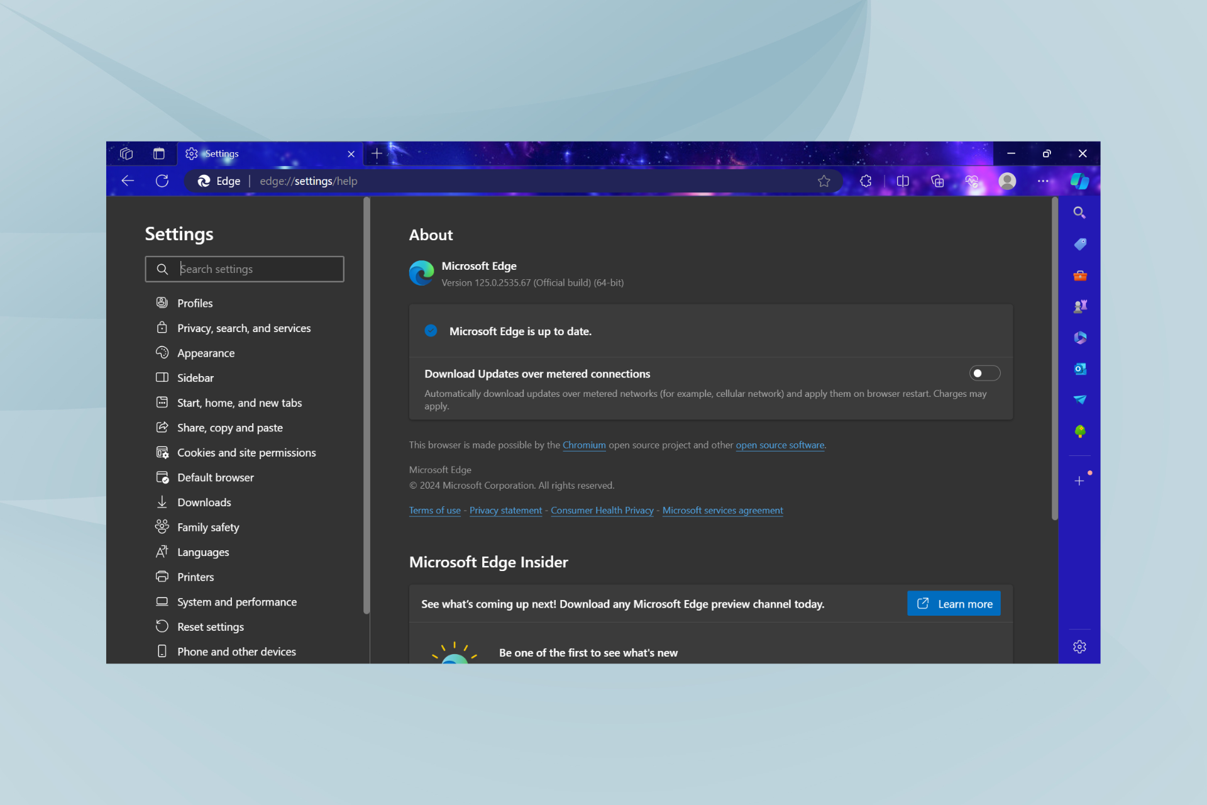Open the Extensions puzzle icon
Viewport: 1207px width, 805px height.
[866, 181]
